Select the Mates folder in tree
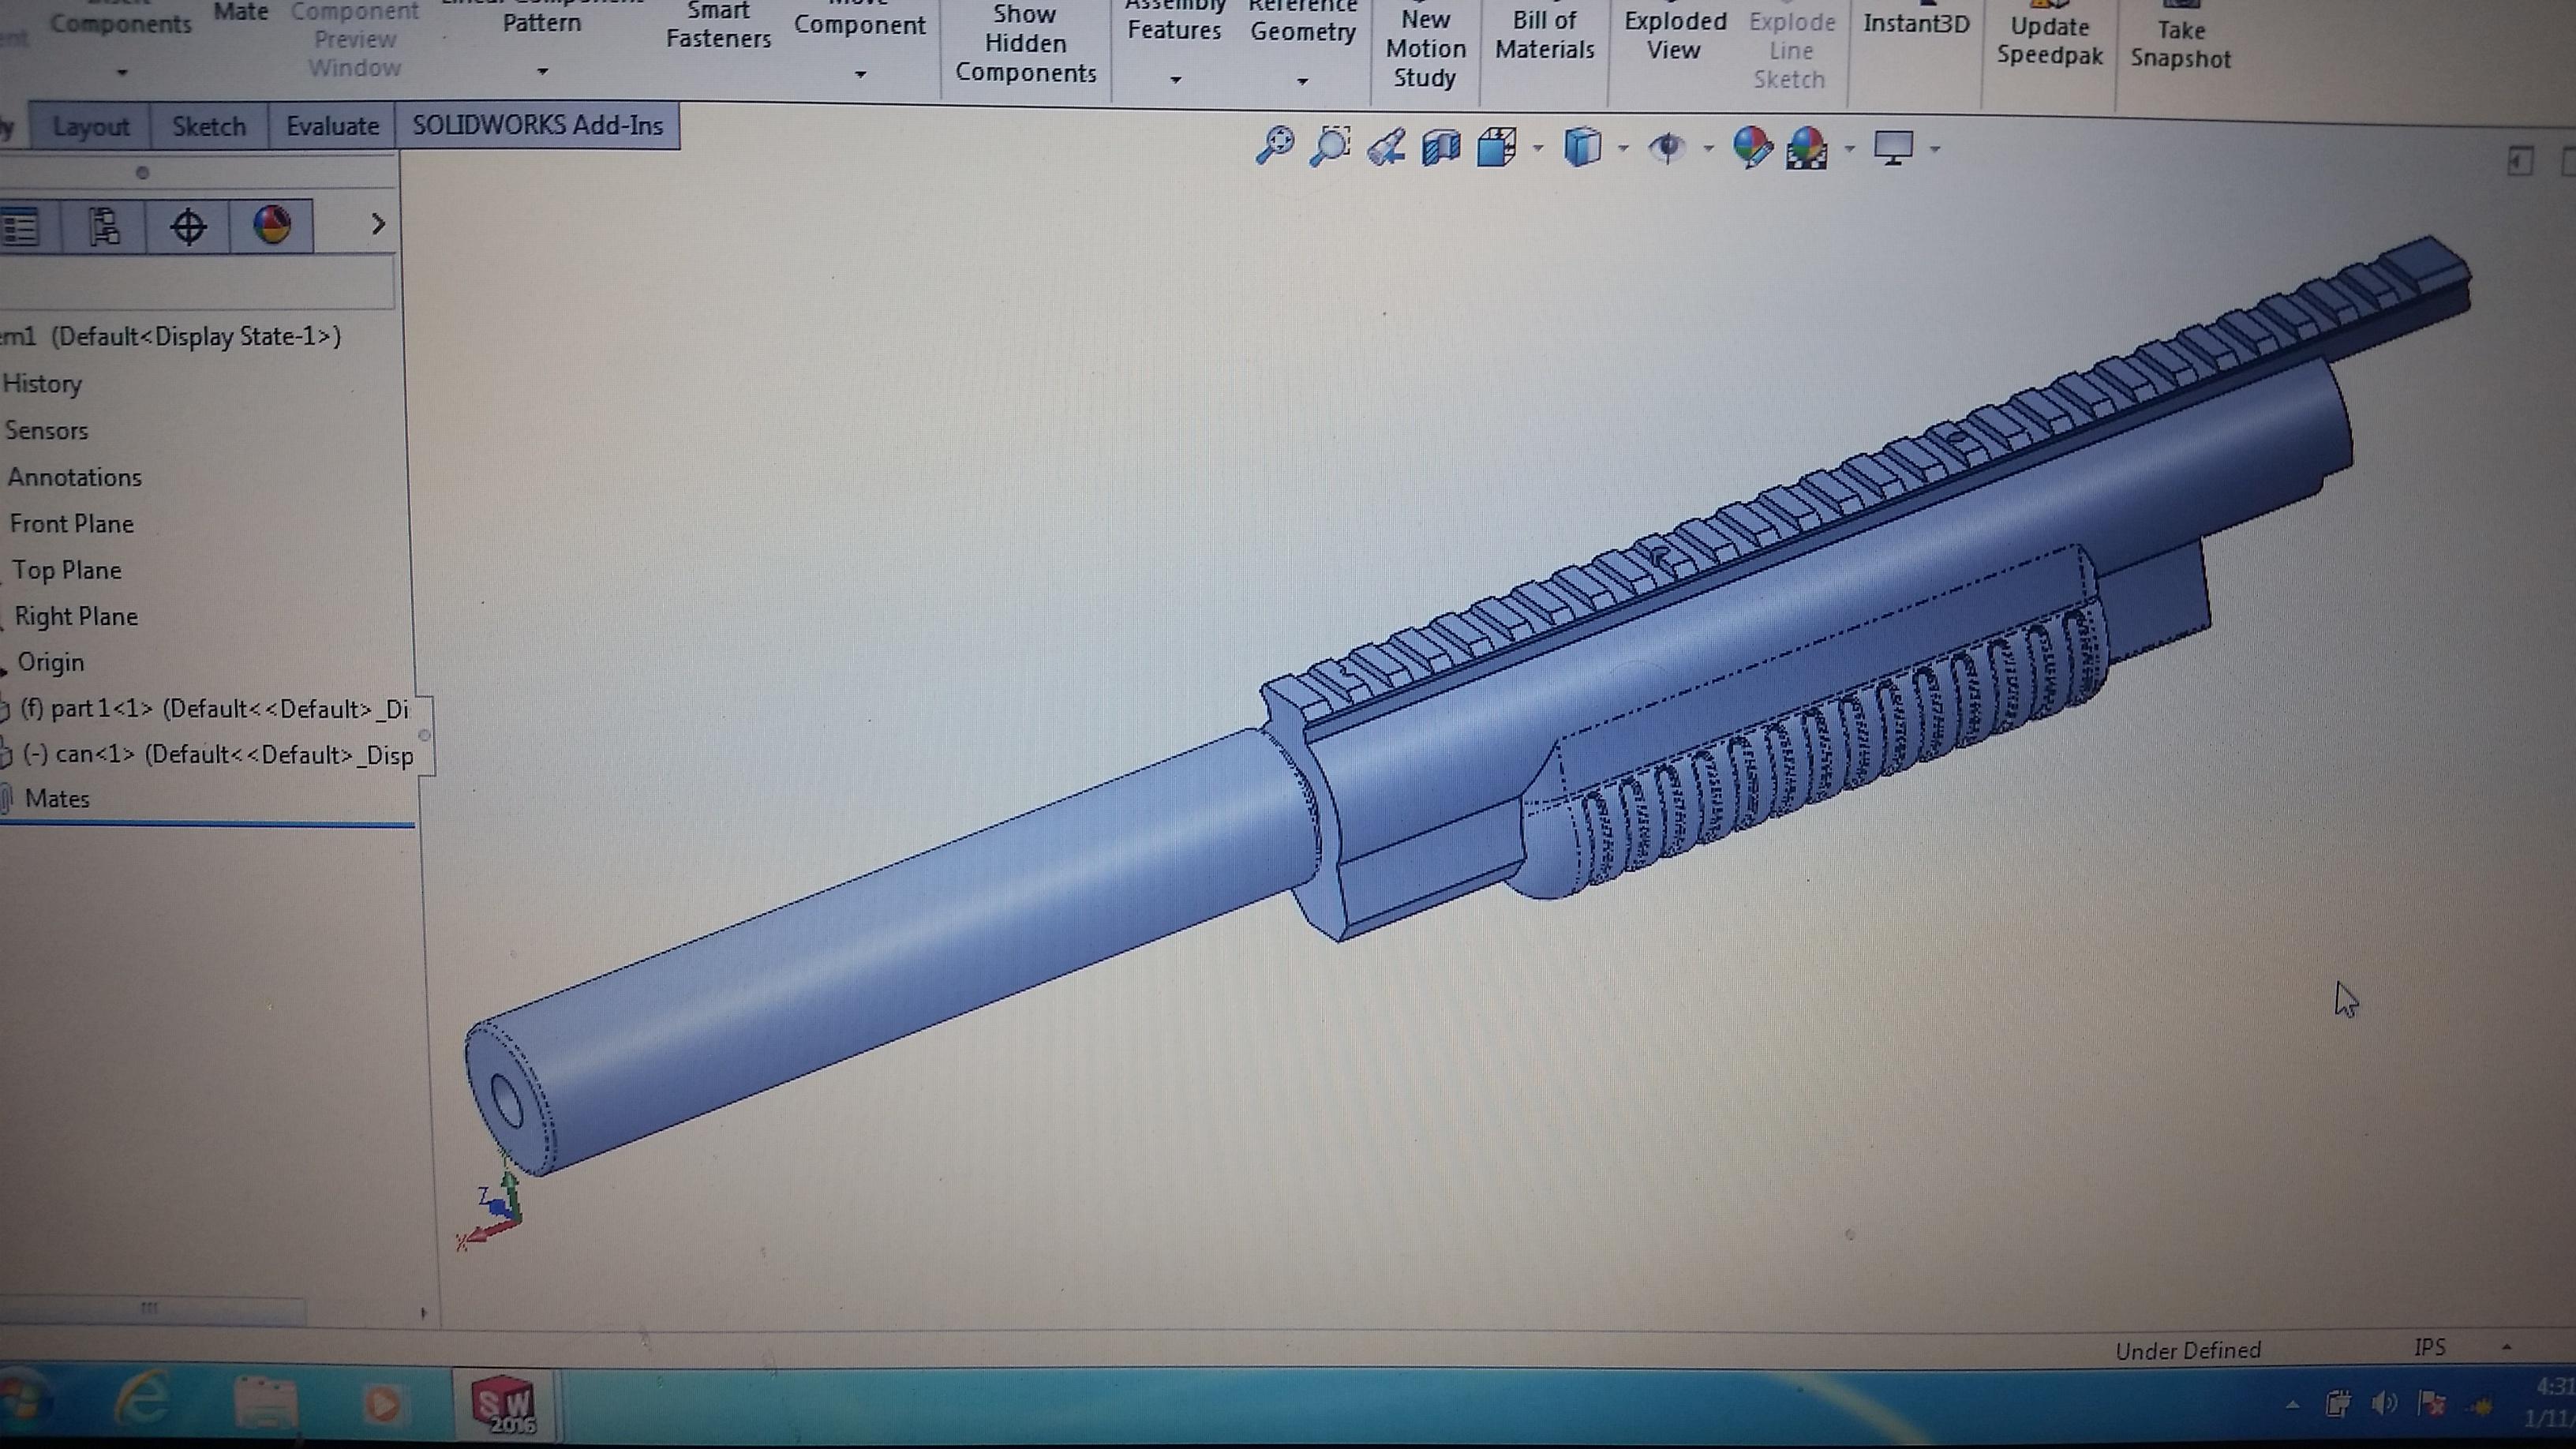This screenshot has width=2576, height=1449. tap(57, 798)
